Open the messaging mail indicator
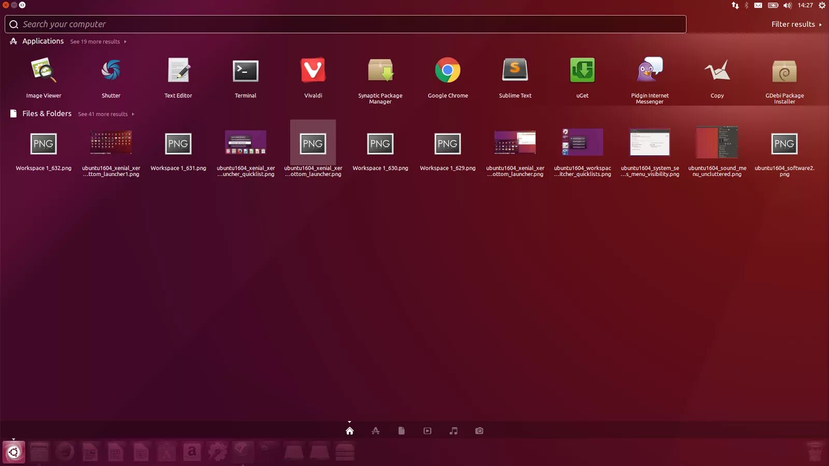The width and height of the screenshot is (829, 466). point(758,5)
